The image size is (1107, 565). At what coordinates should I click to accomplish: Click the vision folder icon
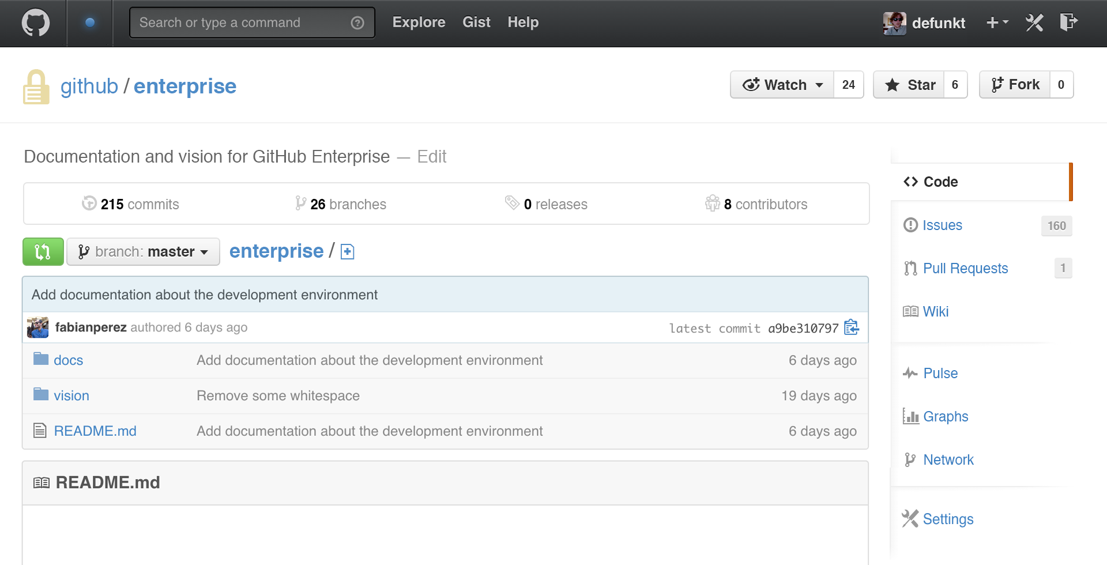pyautogui.click(x=41, y=394)
